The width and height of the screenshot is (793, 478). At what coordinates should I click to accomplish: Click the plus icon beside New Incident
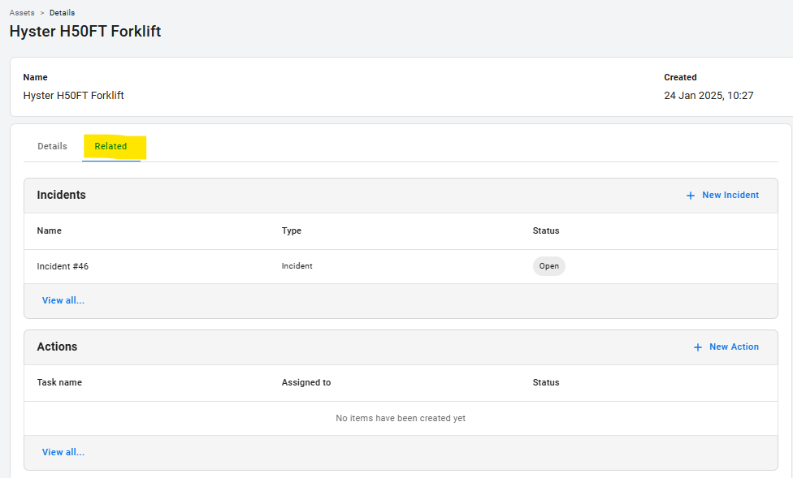pos(691,196)
